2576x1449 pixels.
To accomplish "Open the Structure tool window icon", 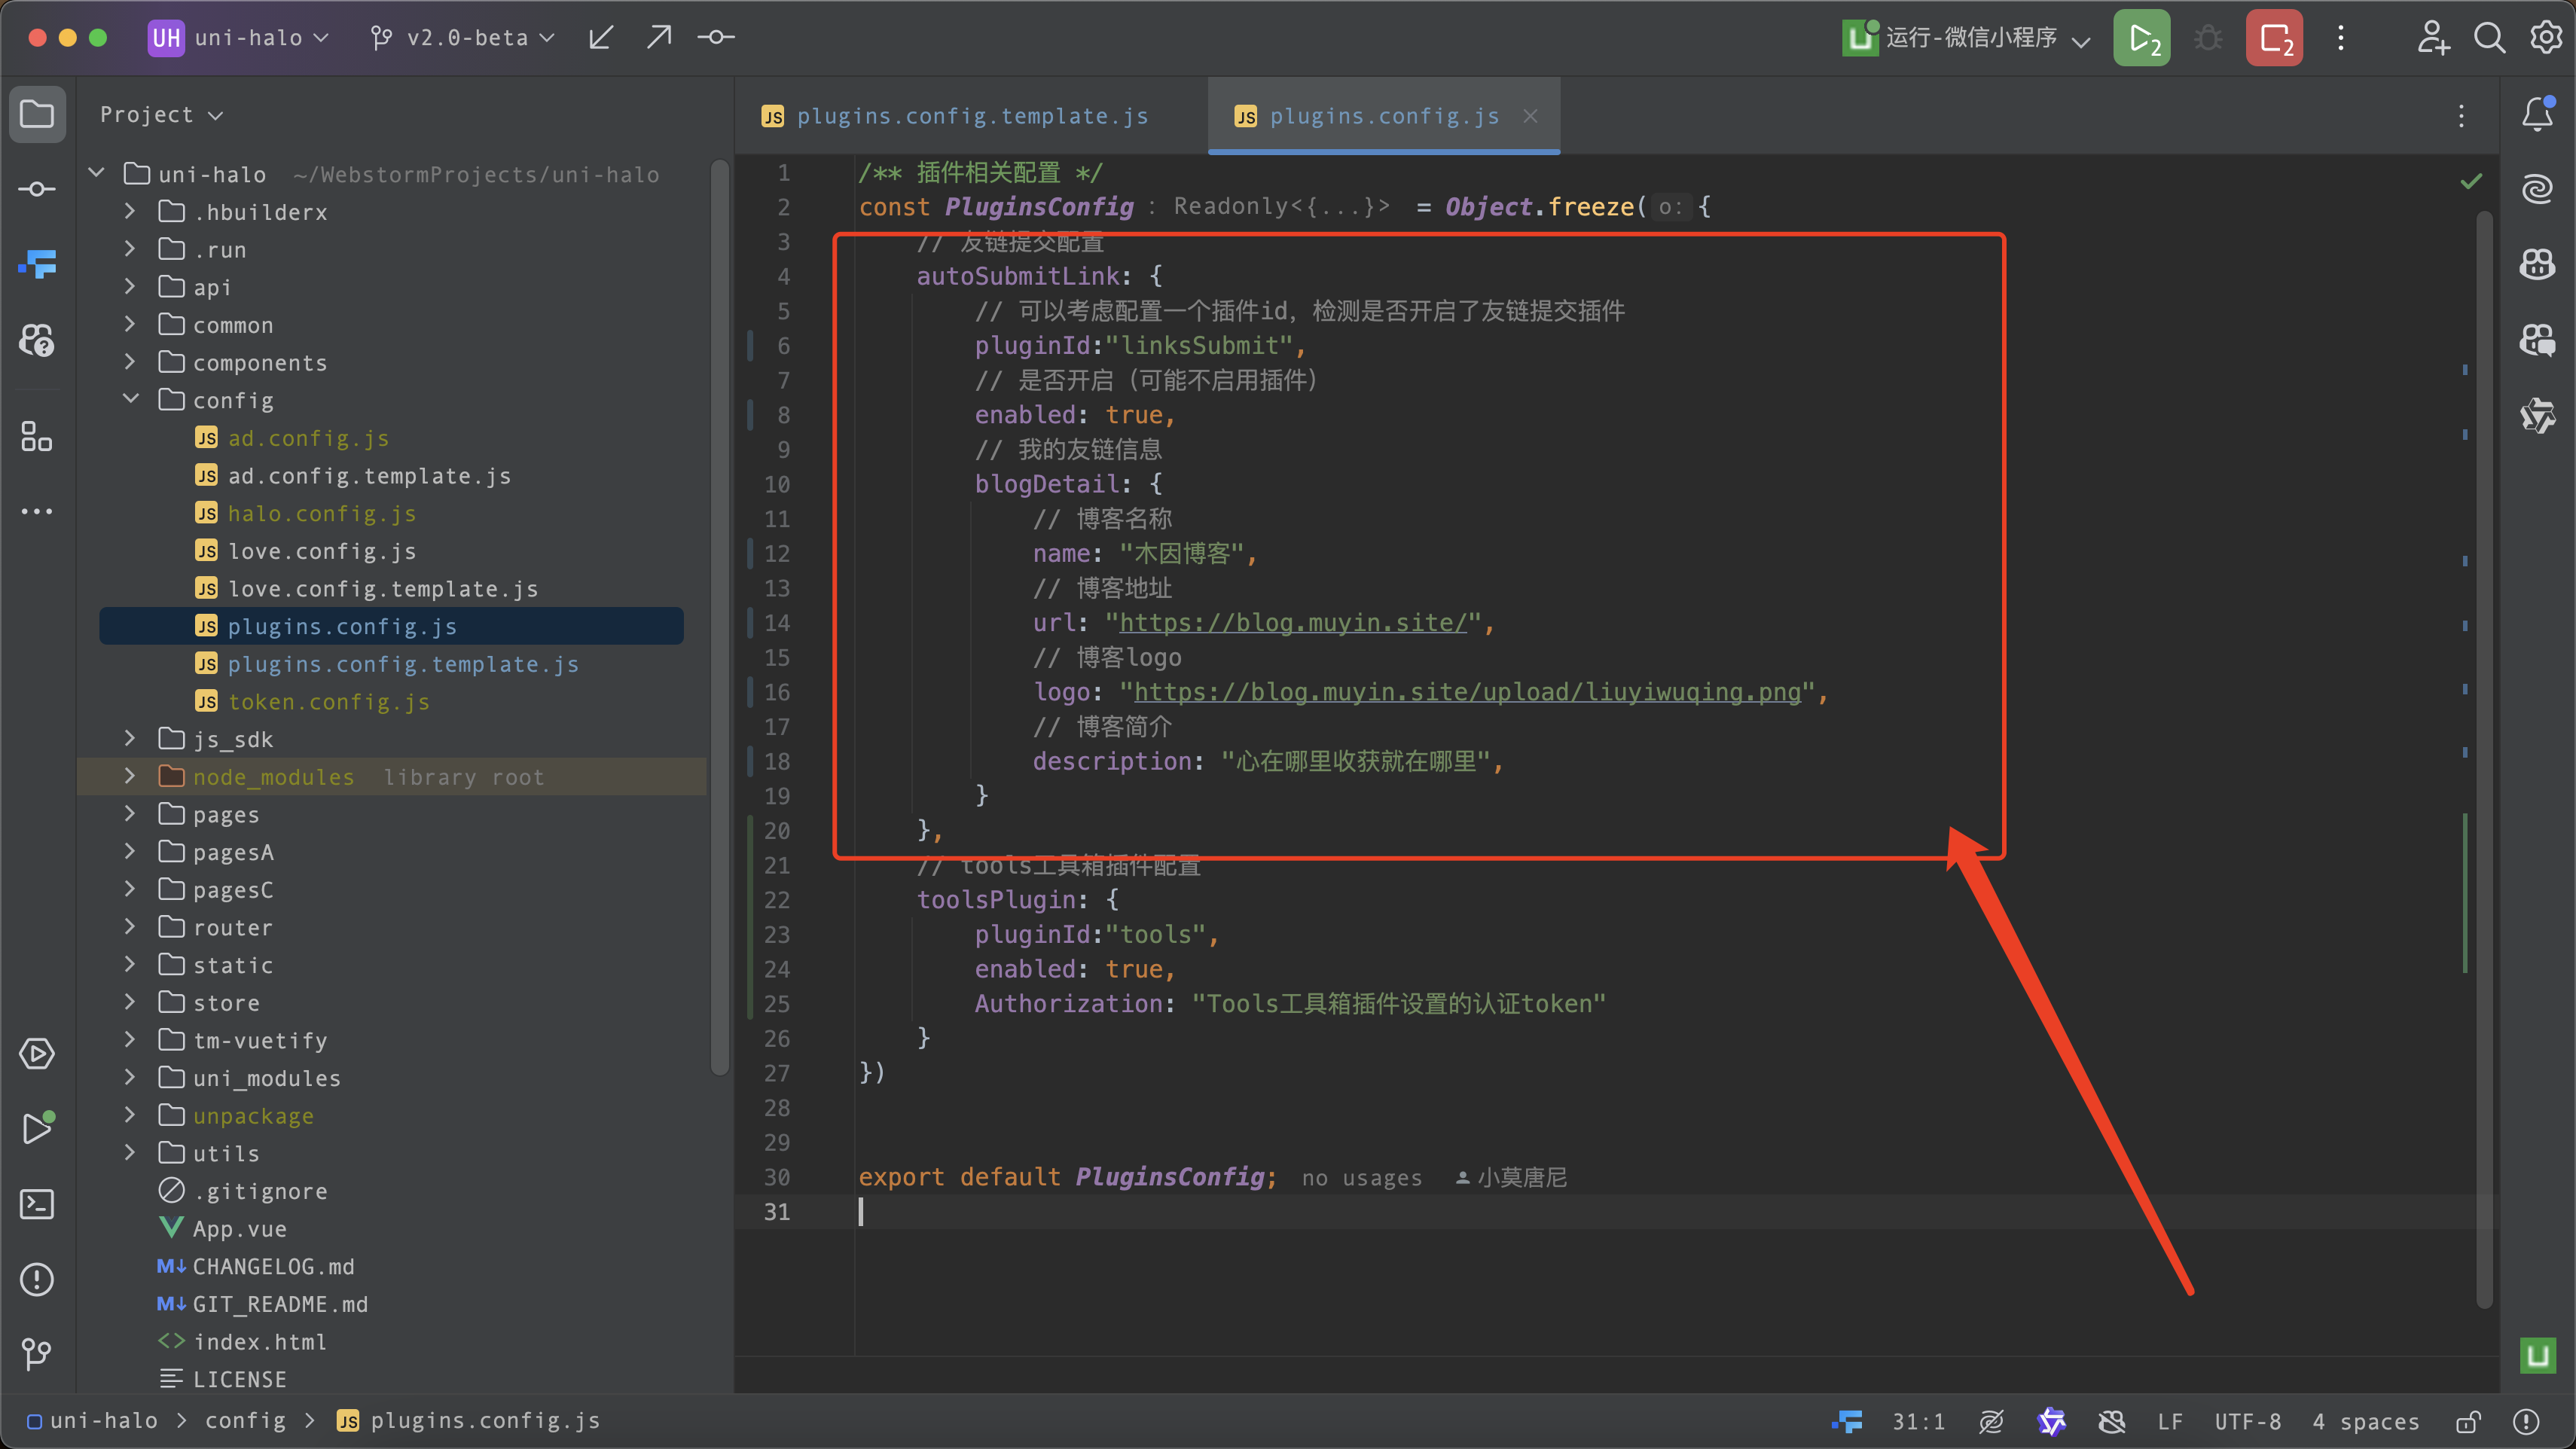I will [x=37, y=437].
